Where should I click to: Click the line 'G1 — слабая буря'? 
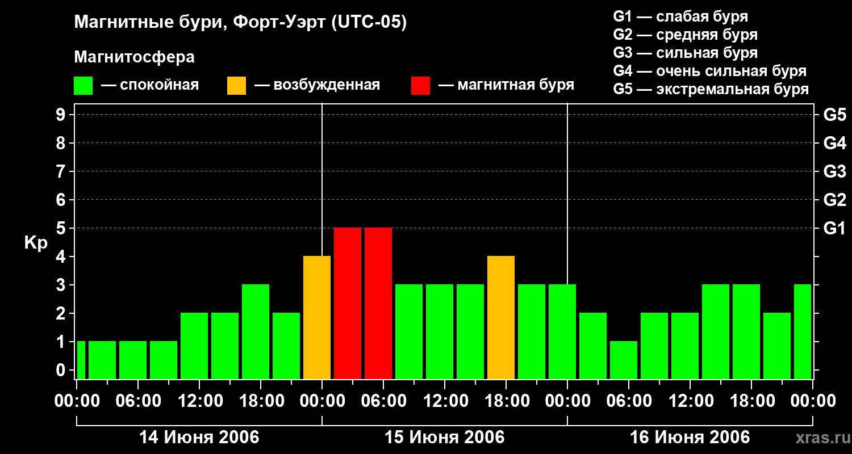(680, 16)
